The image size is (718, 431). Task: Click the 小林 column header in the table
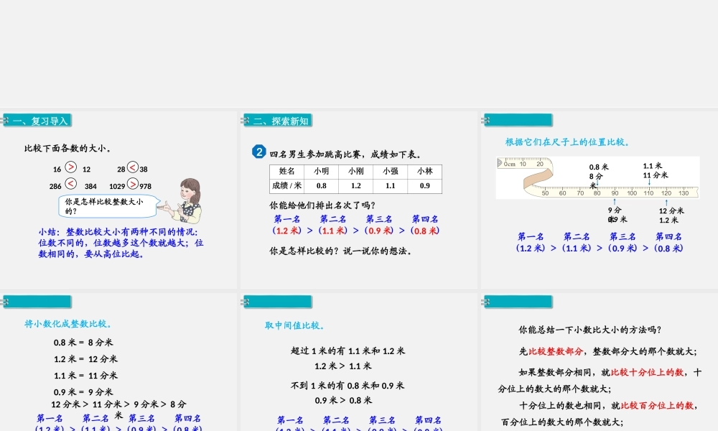(424, 171)
